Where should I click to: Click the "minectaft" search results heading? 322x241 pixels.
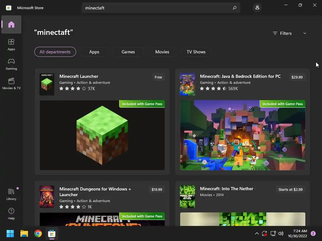click(x=53, y=32)
